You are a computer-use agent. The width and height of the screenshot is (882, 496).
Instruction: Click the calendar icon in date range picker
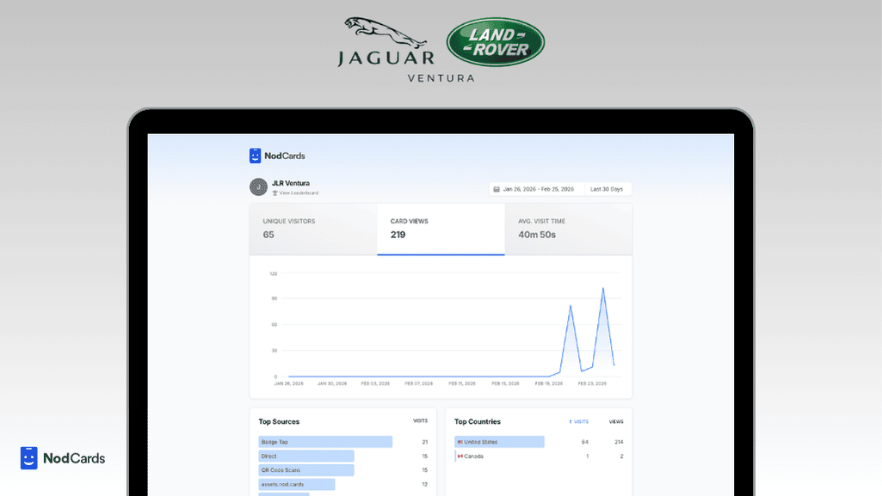click(497, 189)
